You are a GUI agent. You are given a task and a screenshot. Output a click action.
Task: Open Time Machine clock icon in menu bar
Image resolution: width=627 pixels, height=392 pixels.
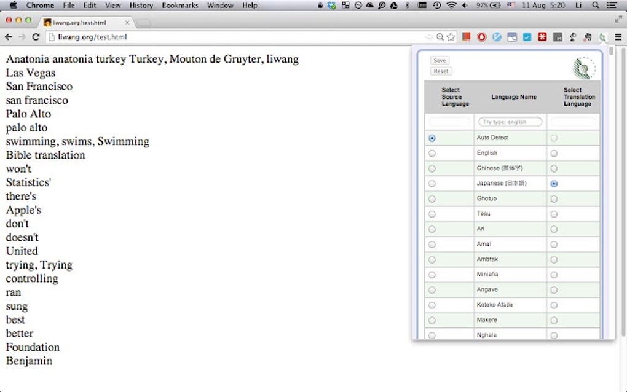click(437, 5)
